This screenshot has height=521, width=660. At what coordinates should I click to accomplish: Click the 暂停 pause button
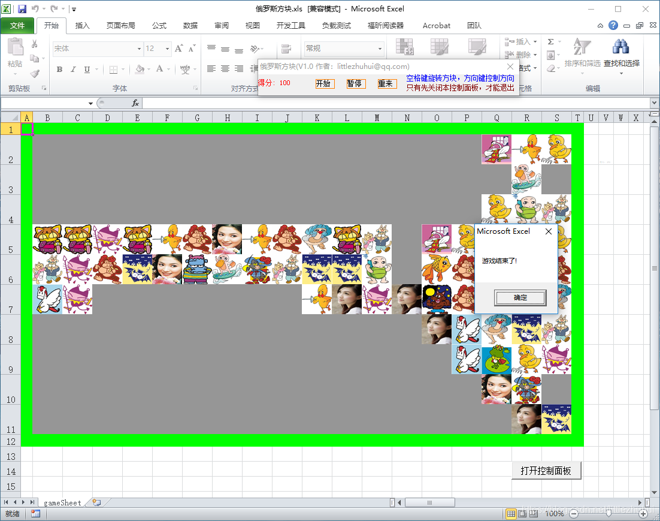coord(356,84)
